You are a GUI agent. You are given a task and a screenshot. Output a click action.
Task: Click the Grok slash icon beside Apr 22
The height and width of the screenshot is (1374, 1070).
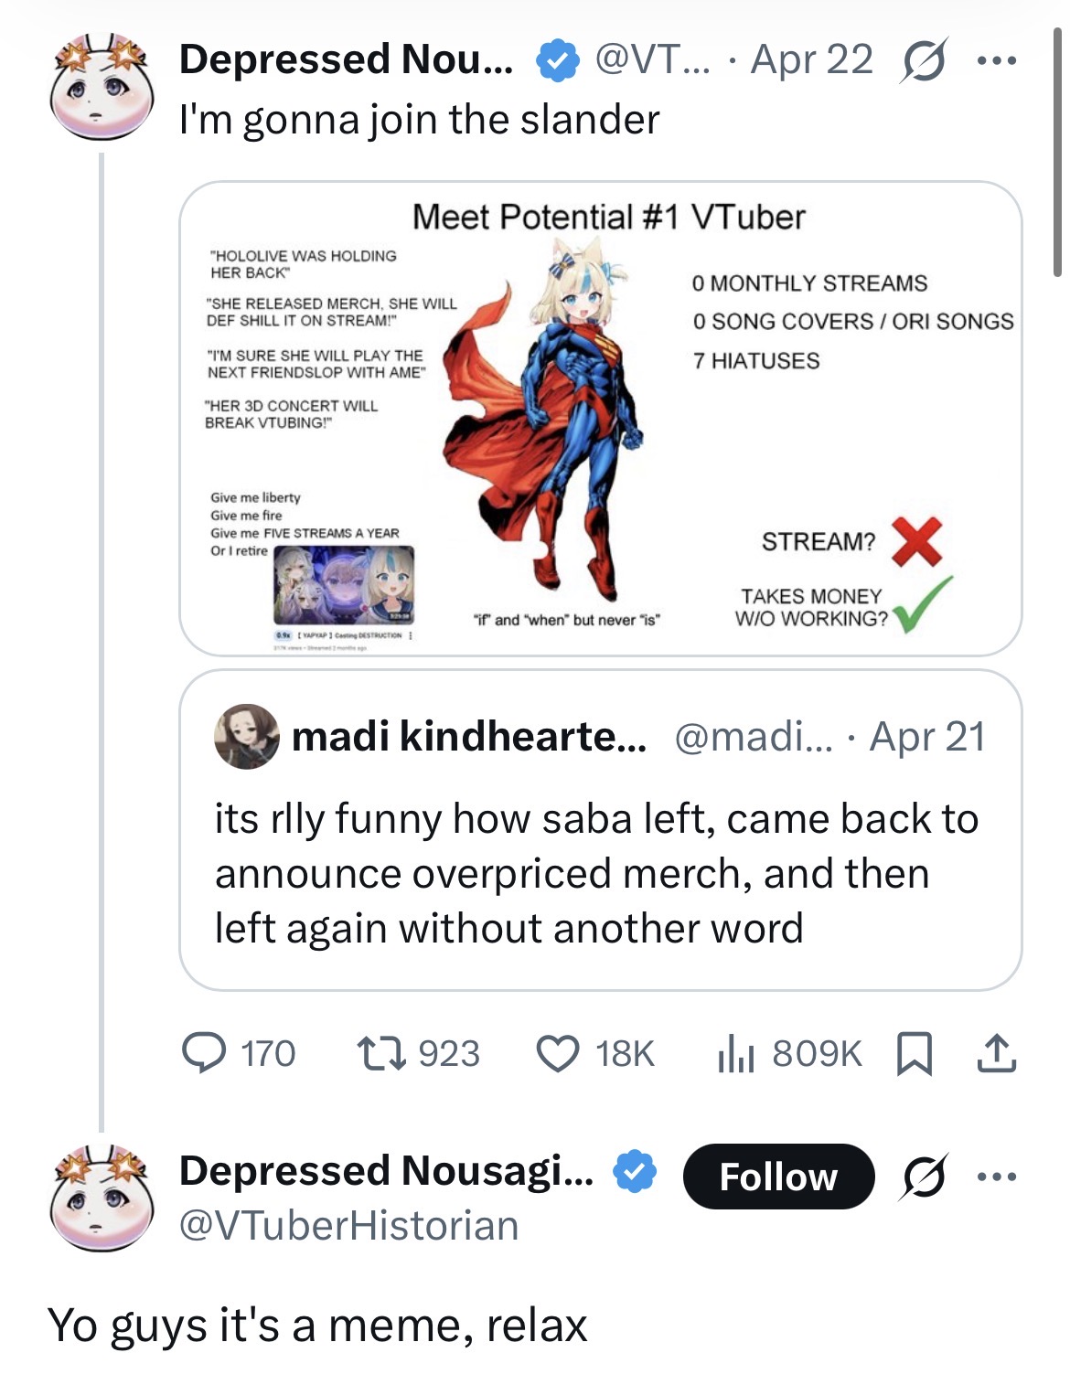(923, 60)
